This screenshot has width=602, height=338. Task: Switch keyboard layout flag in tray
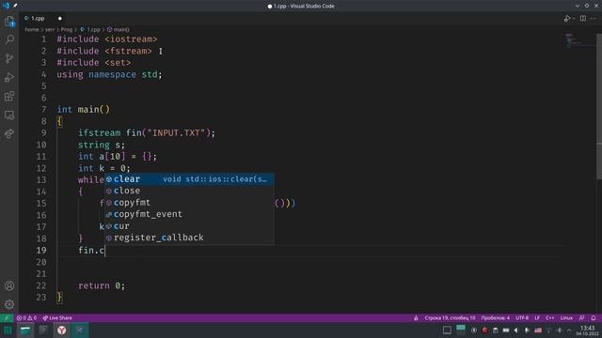538,330
